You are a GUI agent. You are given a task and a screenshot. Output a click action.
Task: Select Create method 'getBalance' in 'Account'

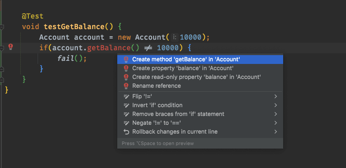(x=200, y=60)
